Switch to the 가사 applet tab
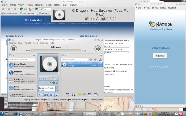This screenshot has width=186, height=116. click(46, 95)
